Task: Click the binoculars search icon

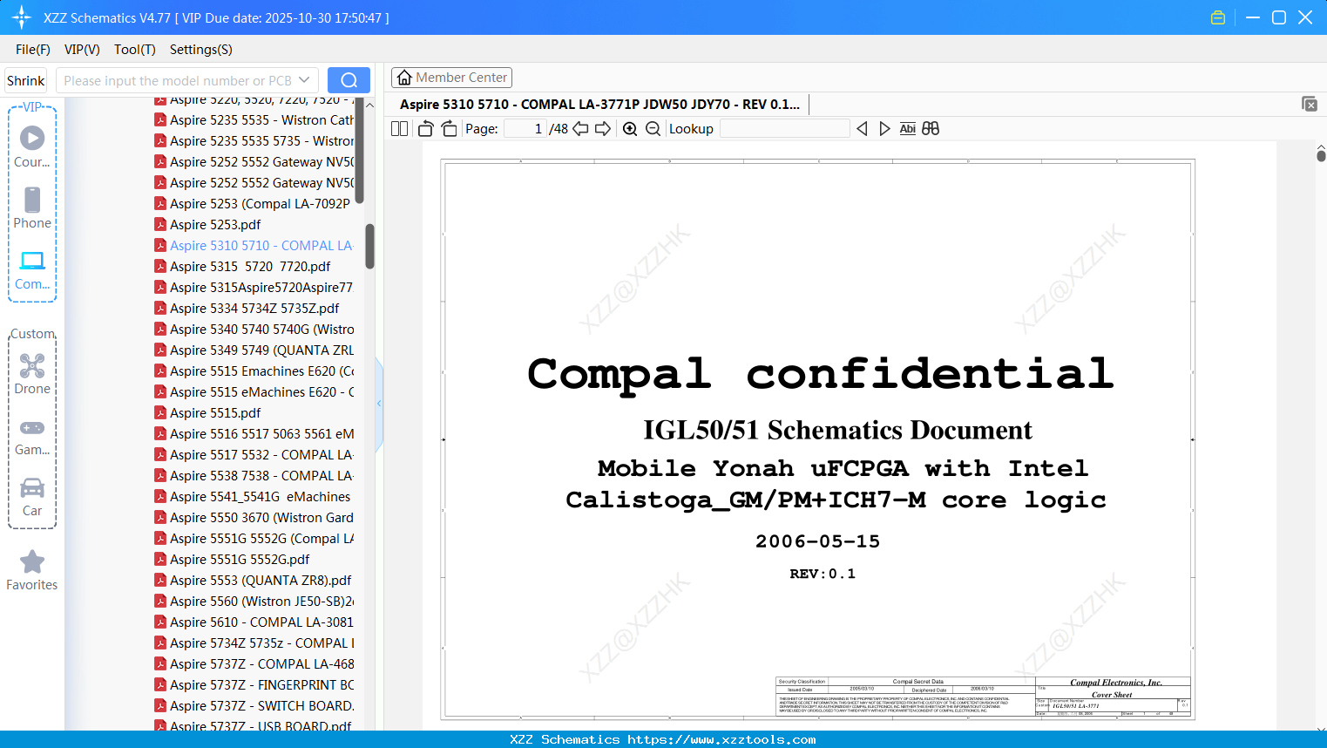Action: point(931,129)
